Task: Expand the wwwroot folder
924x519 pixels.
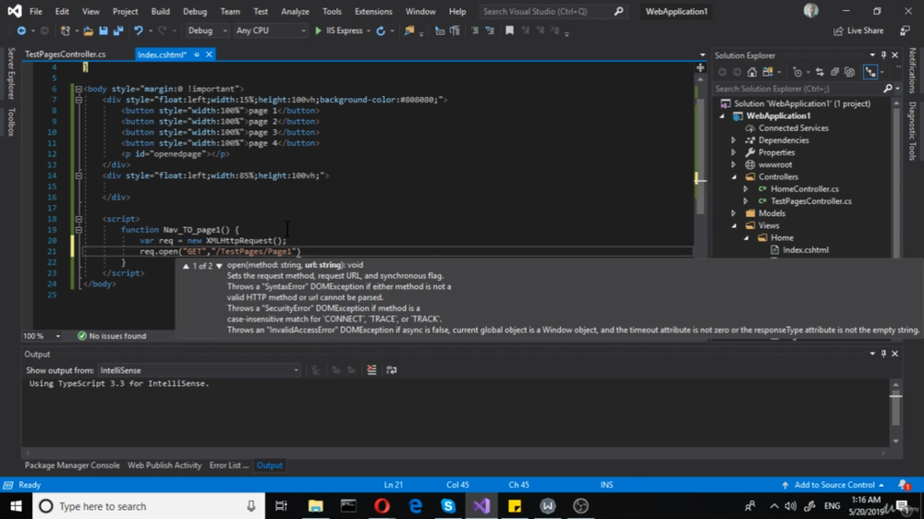Action: click(x=734, y=165)
